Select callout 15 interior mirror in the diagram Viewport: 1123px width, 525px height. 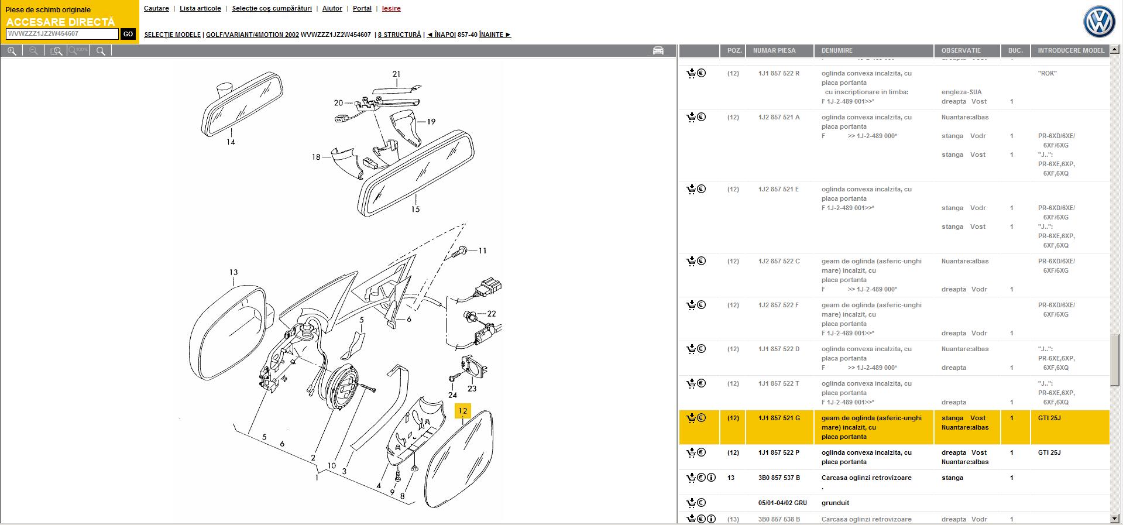click(x=415, y=209)
